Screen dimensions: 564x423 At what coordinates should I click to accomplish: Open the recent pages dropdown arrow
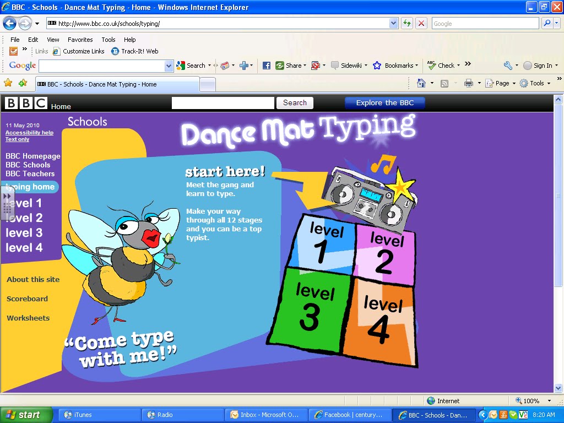click(x=37, y=24)
